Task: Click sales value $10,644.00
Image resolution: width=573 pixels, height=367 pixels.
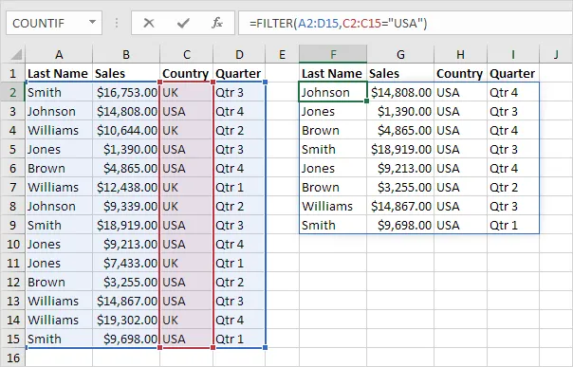Action: tap(126, 130)
